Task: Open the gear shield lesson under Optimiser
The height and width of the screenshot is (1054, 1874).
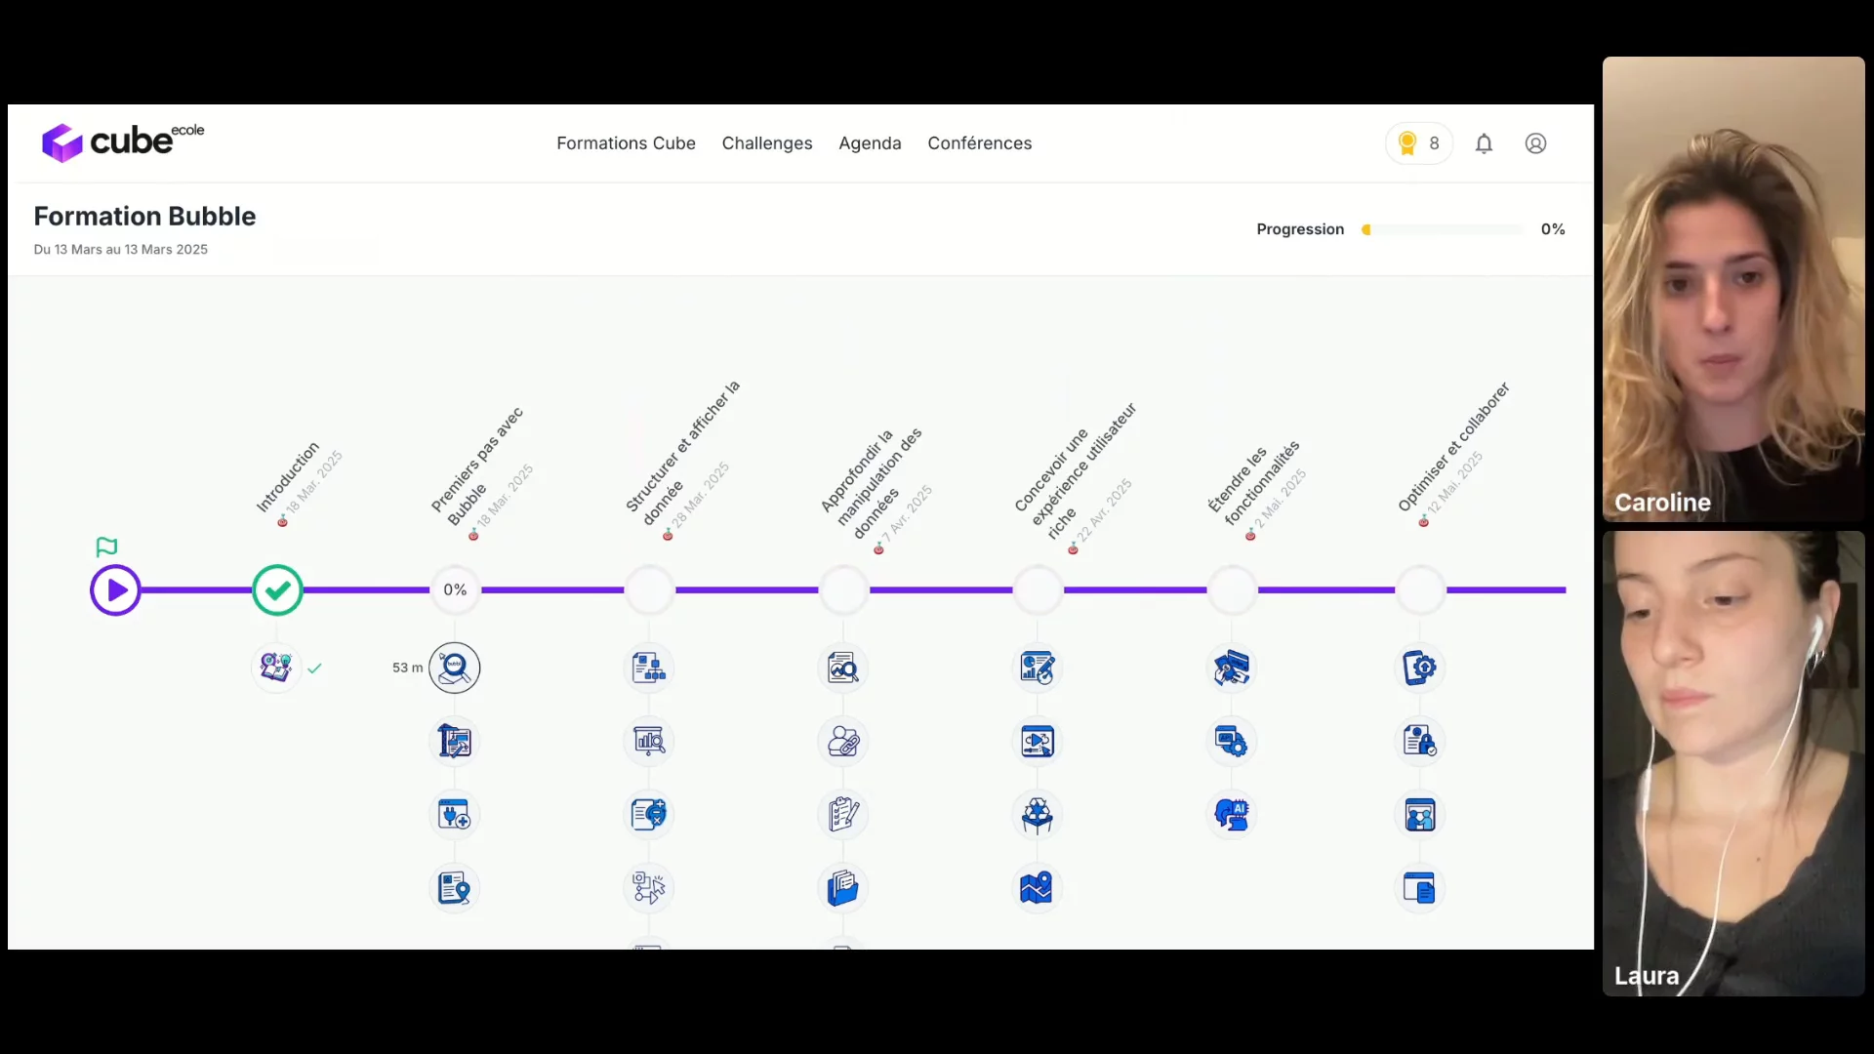Action: coord(1419,668)
